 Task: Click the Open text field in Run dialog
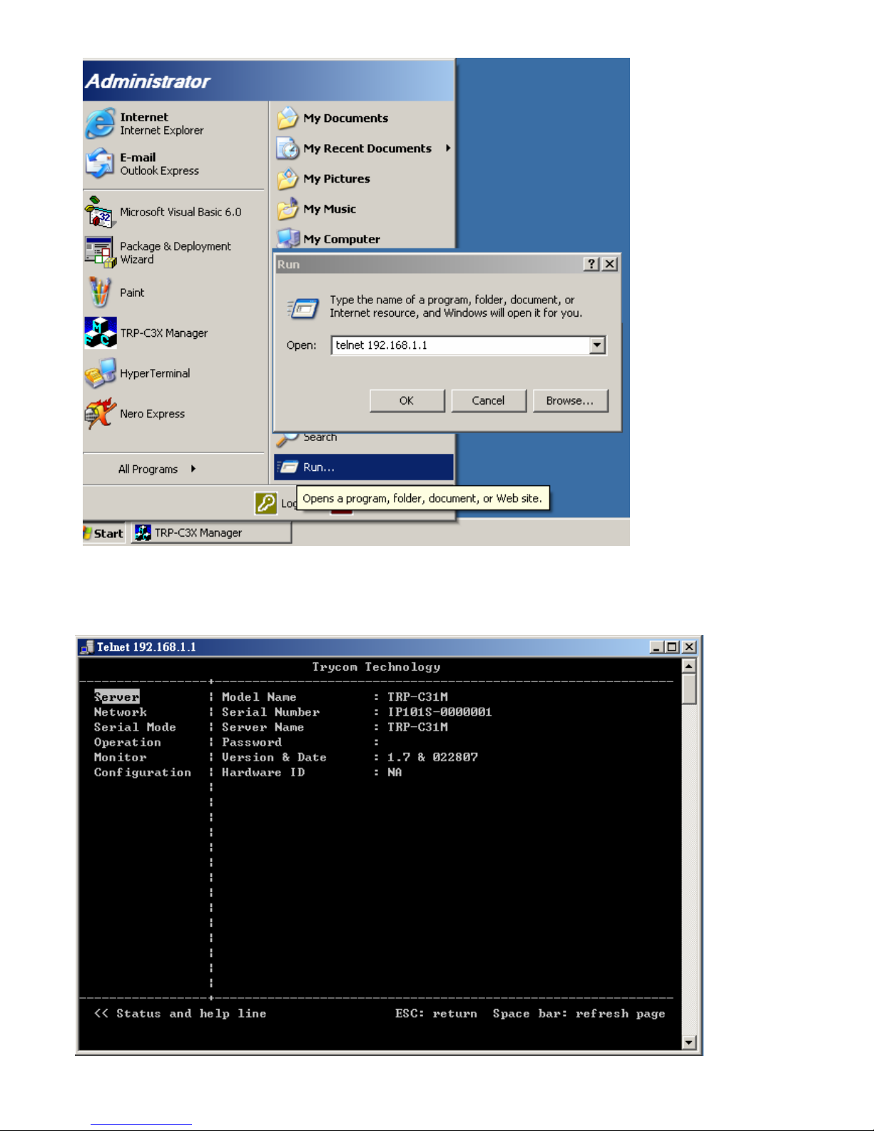point(461,345)
